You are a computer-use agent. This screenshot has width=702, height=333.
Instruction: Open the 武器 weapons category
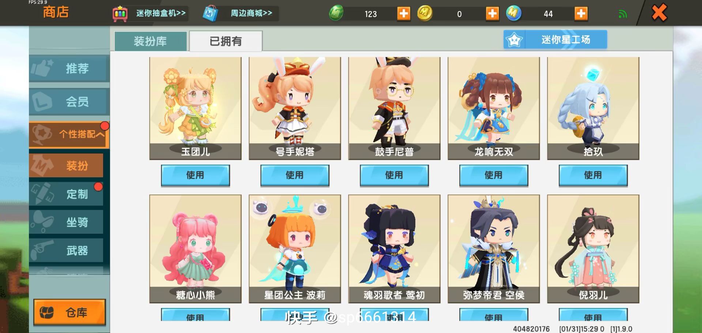click(66, 251)
